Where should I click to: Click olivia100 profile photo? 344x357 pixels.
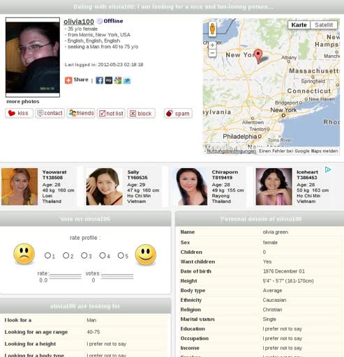click(x=33, y=57)
